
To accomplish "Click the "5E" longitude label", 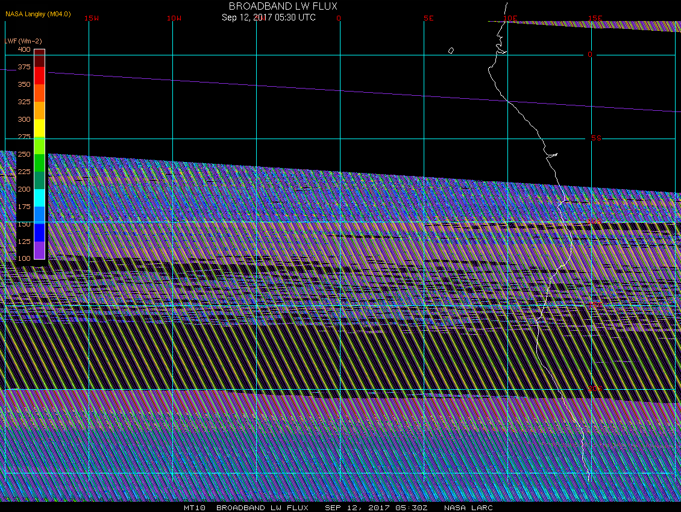I will coord(428,18).
